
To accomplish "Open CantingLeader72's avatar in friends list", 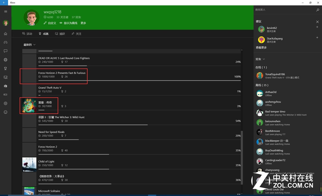I will (260, 162).
